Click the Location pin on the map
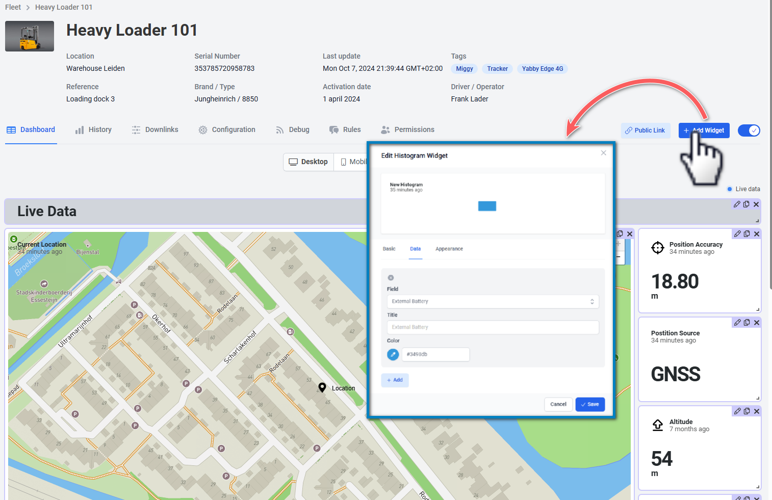The width and height of the screenshot is (772, 500). click(x=322, y=387)
